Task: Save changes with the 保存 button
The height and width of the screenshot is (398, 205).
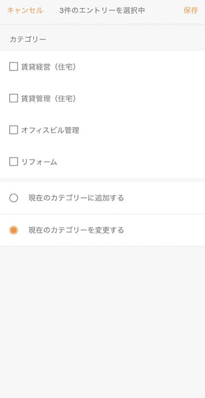Action: [190, 11]
